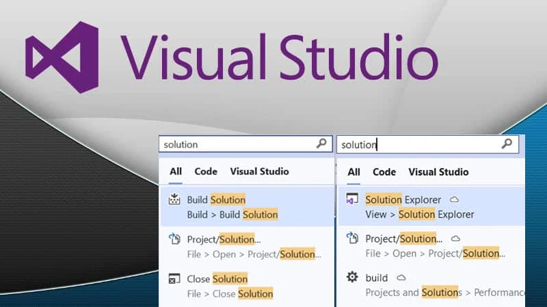Choose the Build Solution result
This screenshot has height=307, width=547.
pos(216,200)
